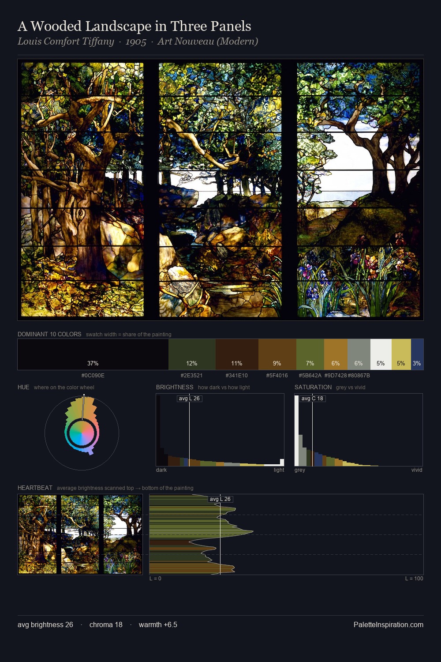Screen dimensions: 441x662
Task: Click the saturation histogram chart
Action: (359, 430)
